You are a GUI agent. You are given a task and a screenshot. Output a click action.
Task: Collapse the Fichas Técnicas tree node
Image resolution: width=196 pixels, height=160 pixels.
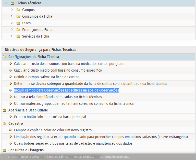tap(6, 3)
